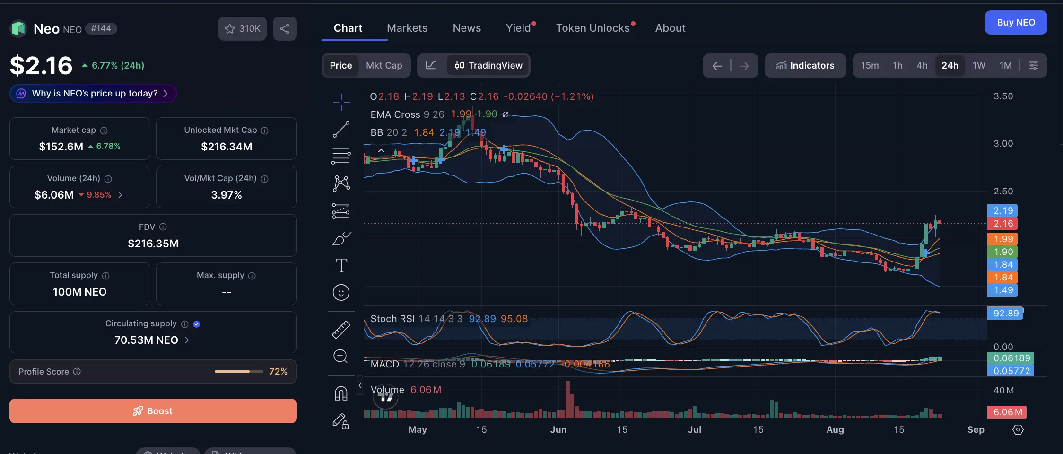Screen dimensions: 1063x454
Task: Switch to simple line chart view
Action: (x=431, y=65)
